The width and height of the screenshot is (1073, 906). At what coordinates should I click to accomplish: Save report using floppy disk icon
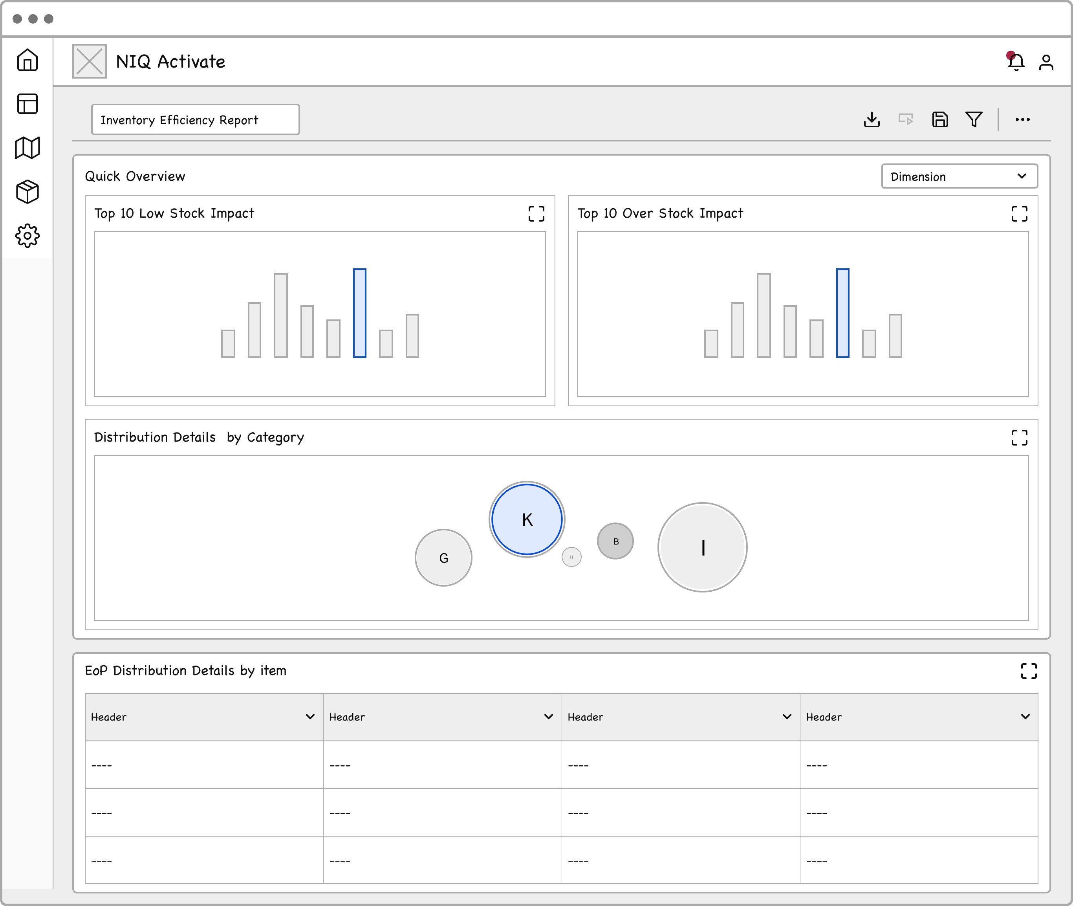(940, 120)
